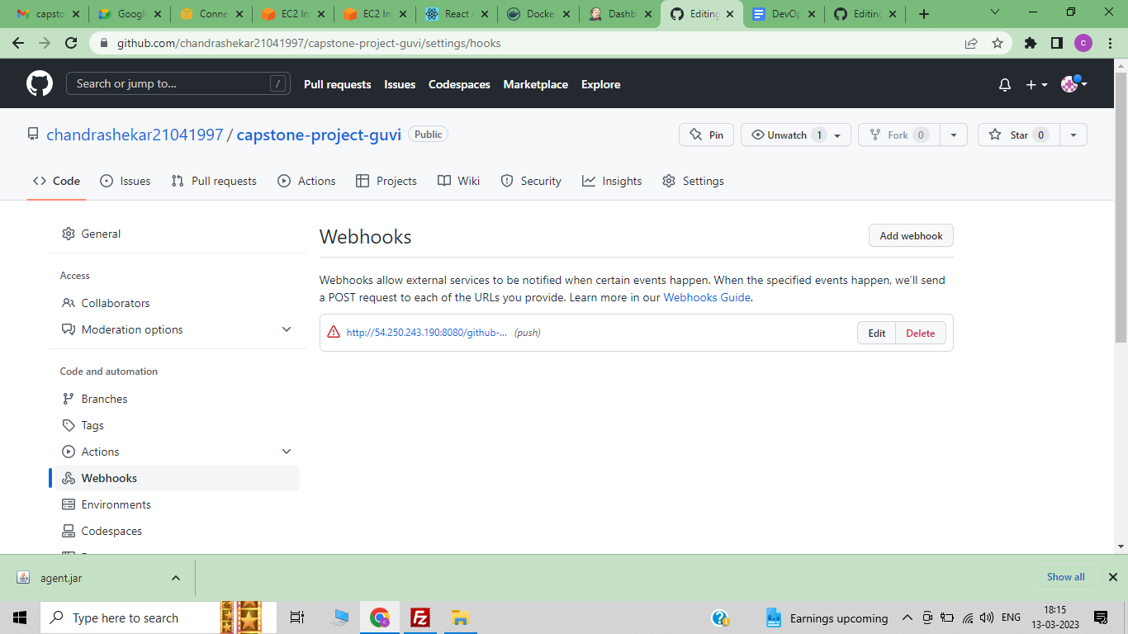Viewport: 1128px width, 634px height.
Task: Open FileZilla from the taskbar
Action: (x=420, y=617)
